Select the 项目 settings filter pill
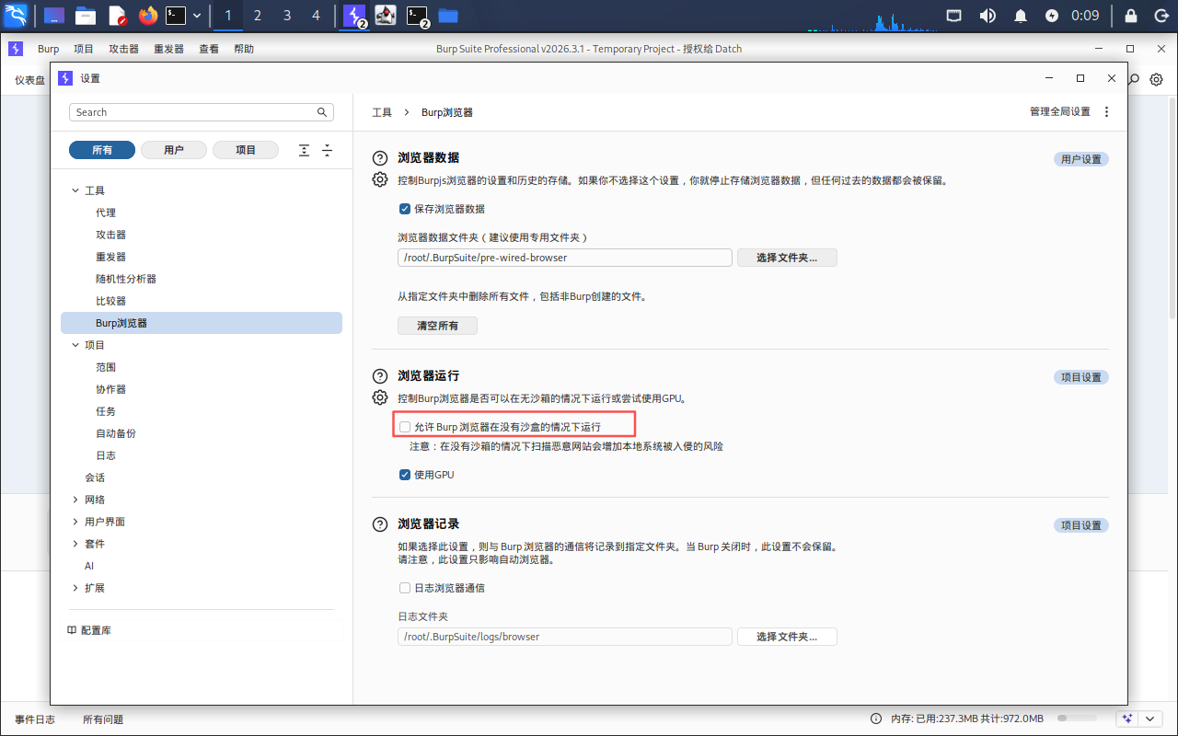This screenshot has height=736, width=1178. (x=246, y=150)
